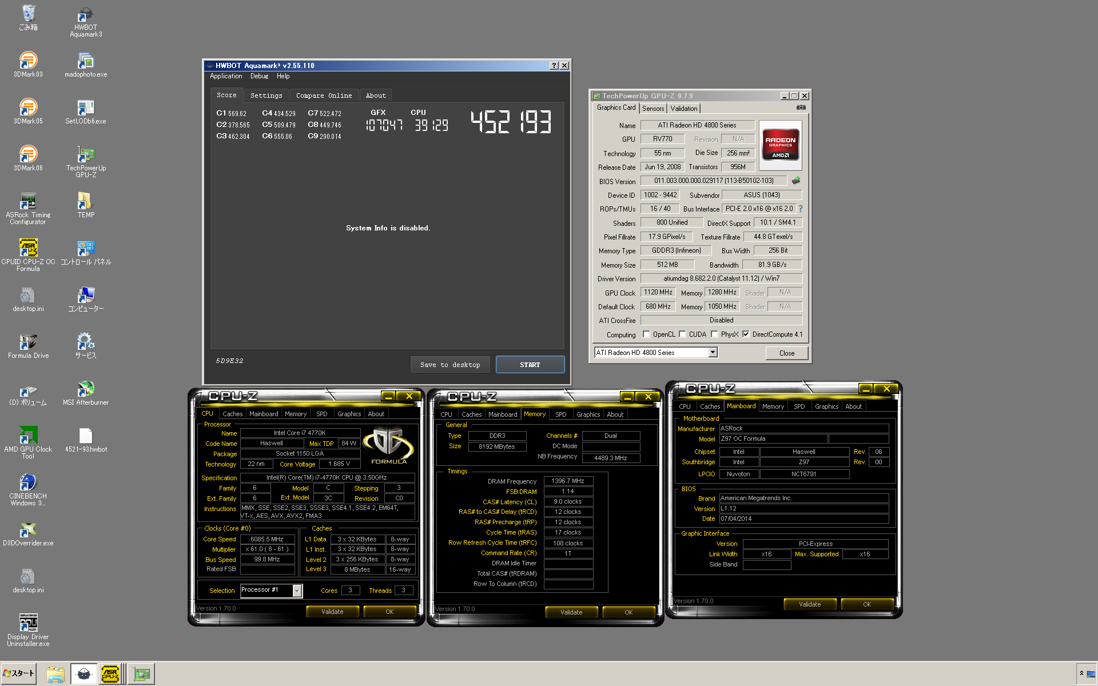Viewport: 1098px width, 686px height.
Task: Open Formula Drive desktop shortcut
Action: coord(28,345)
